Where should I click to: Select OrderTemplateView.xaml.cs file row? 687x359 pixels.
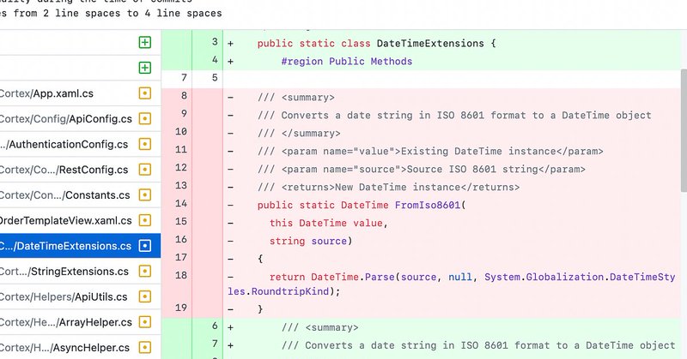[x=80, y=220]
